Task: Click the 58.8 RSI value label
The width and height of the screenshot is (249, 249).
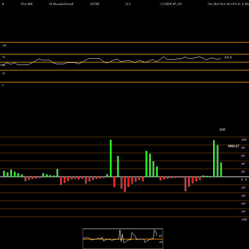Action: tap(228, 57)
